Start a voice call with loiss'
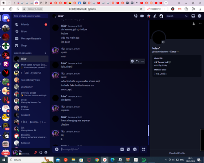Screen dimensions: 204x163 136,16
